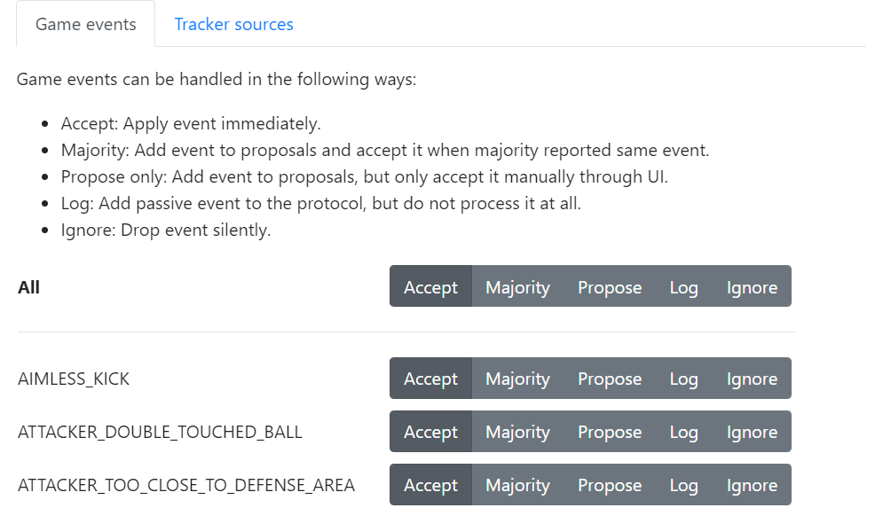Screen dimensions: 883x508
Task: Select Log for ATTACKER_TOO_CLOSE_TO_DEFENSE_AREA
Action: pyautogui.click(x=683, y=485)
